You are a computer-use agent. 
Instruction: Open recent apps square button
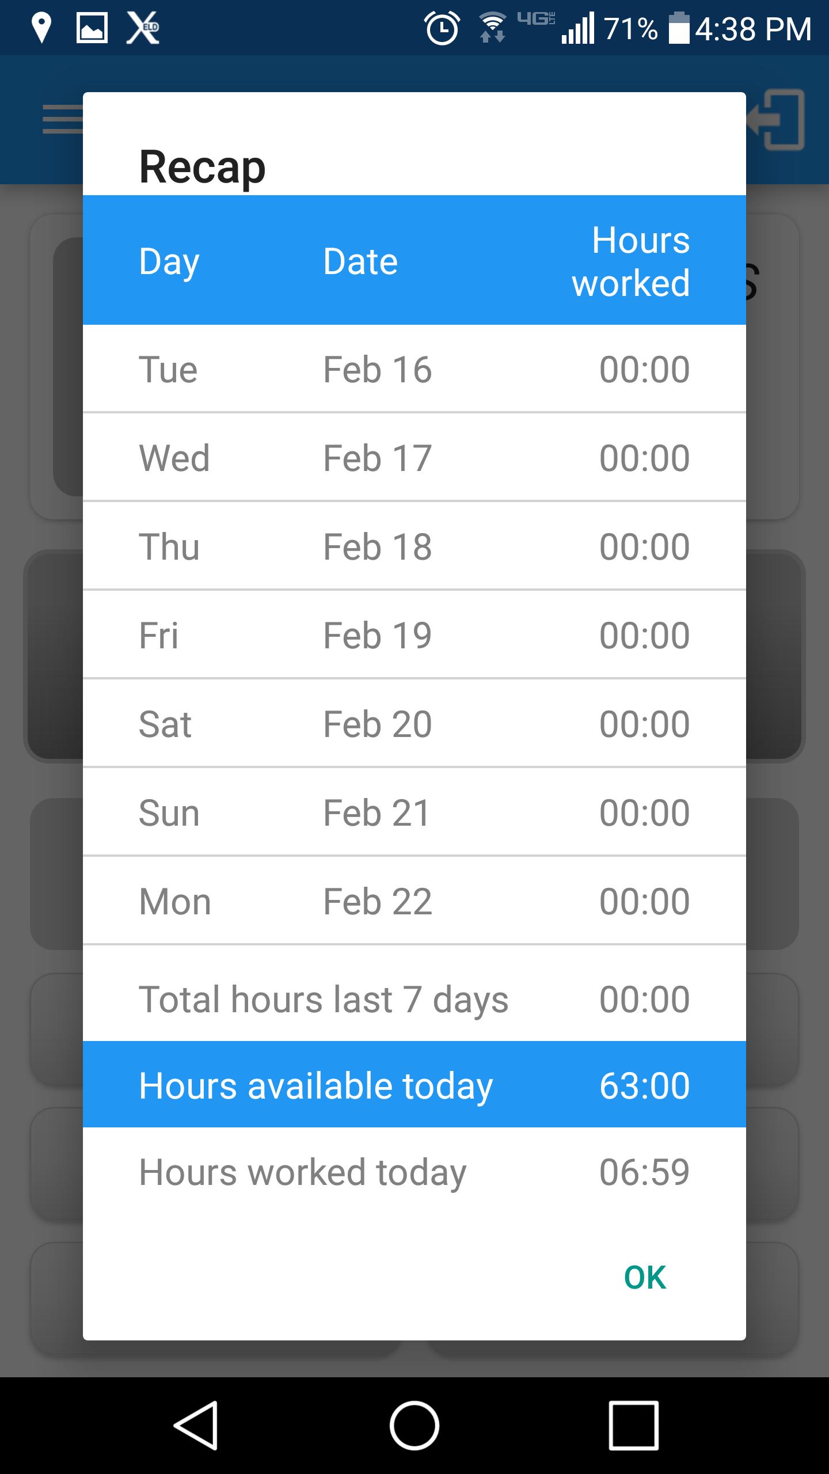point(633,1426)
